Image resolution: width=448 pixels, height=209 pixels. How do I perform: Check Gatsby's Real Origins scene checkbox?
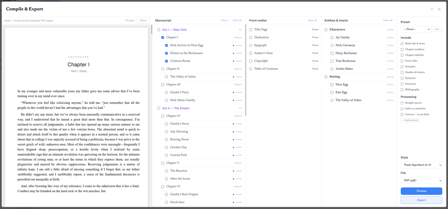point(166,195)
